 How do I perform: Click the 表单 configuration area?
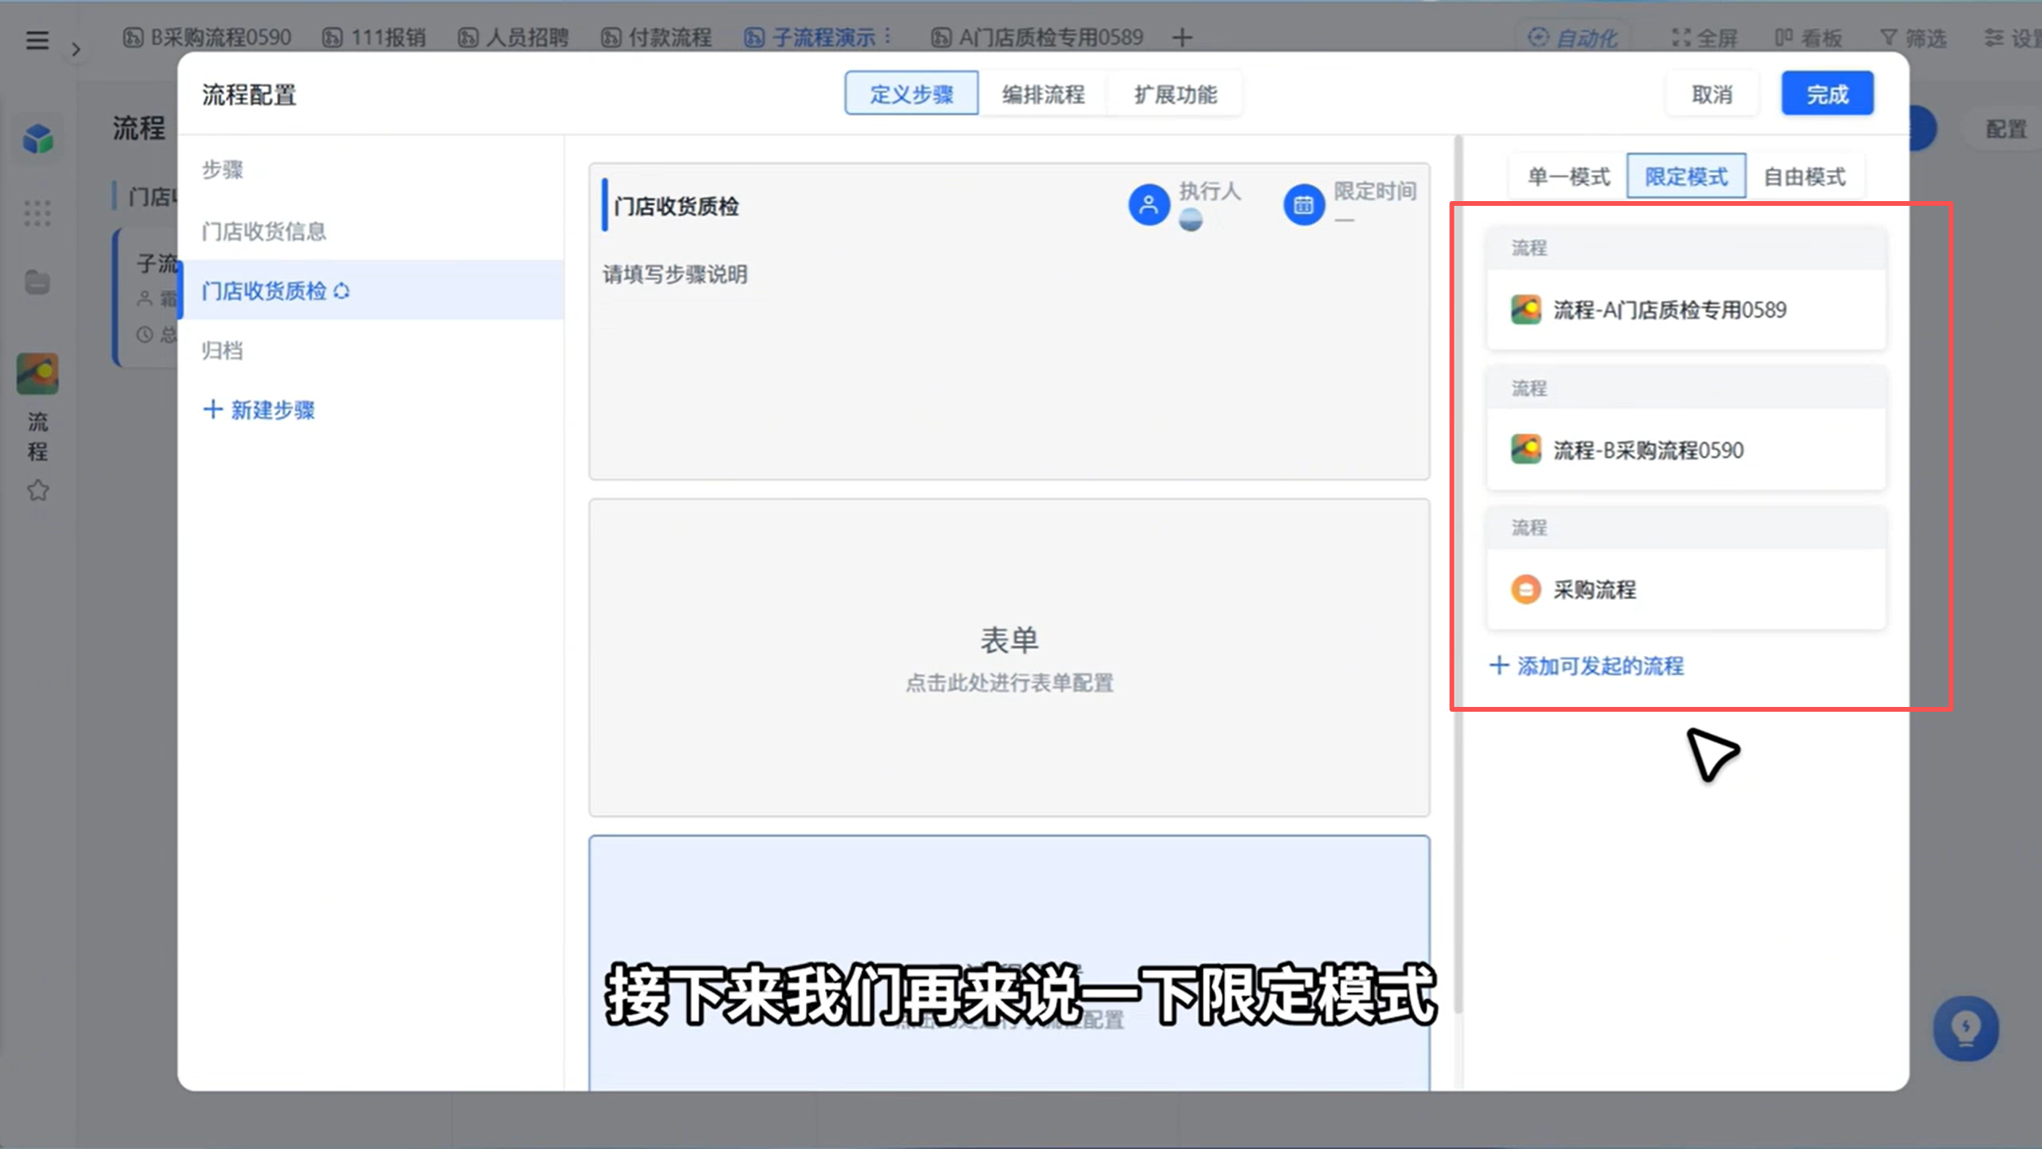tap(1009, 658)
